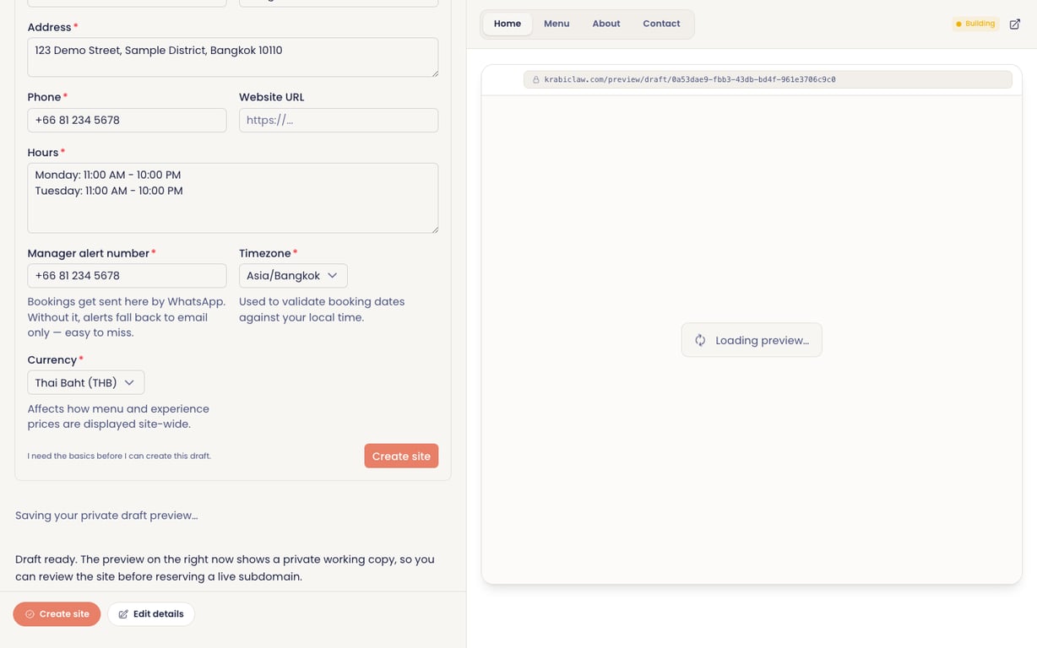Viewport: 1037px width, 648px height.
Task: Click the "Saving your private draft preview…" message
Action: point(106,516)
